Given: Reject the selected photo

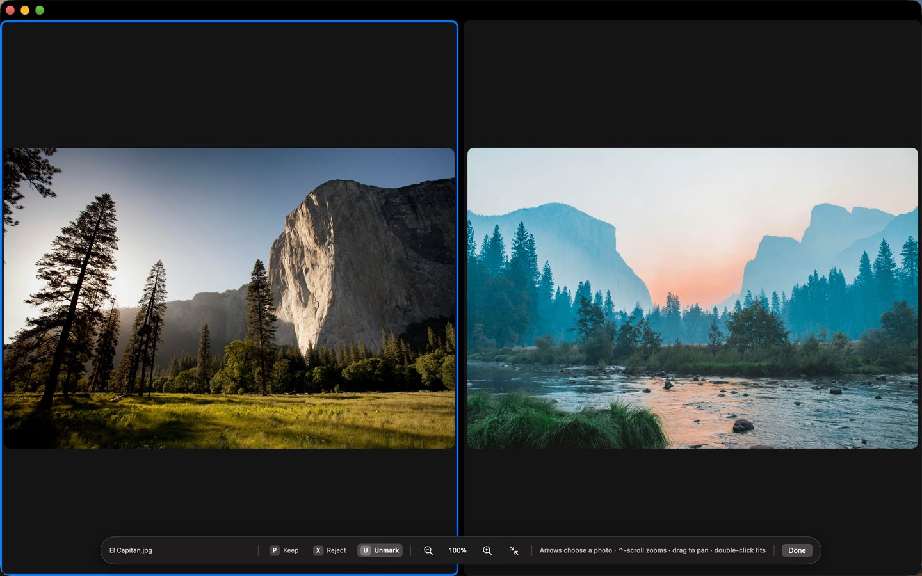Looking at the screenshot, I should [330, 550].
